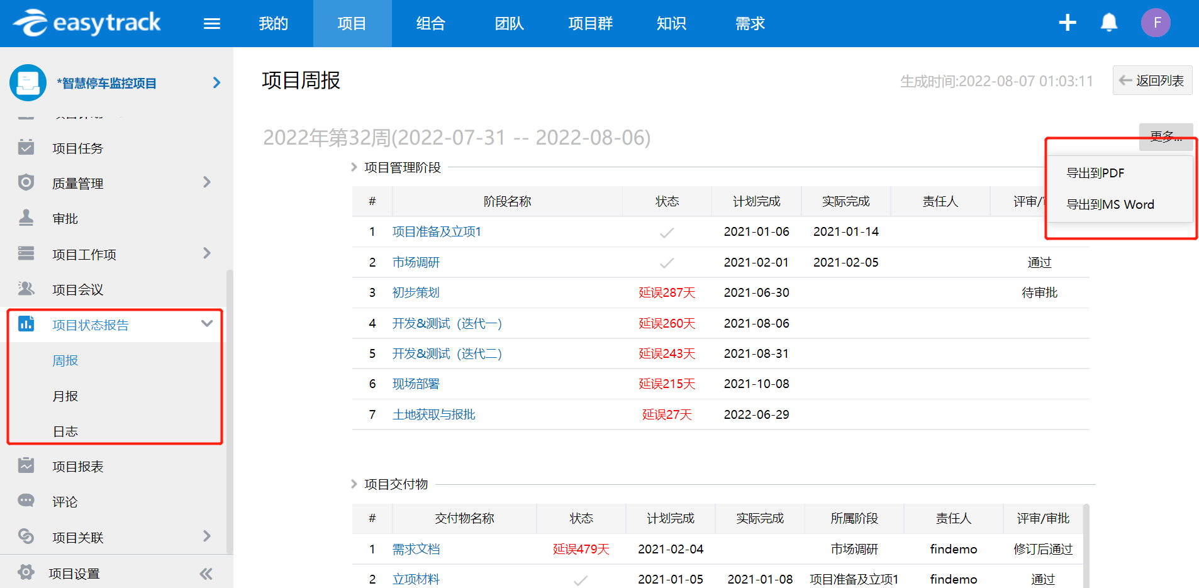Collapse the 项目状态报告 menu

tap(207, 324)
